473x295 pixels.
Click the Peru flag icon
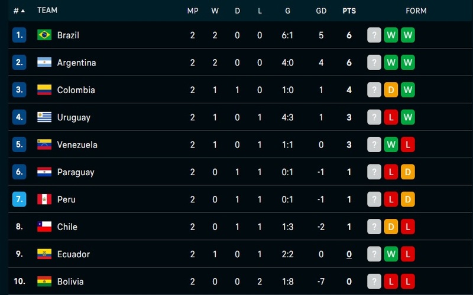click(x=44, y=199)
